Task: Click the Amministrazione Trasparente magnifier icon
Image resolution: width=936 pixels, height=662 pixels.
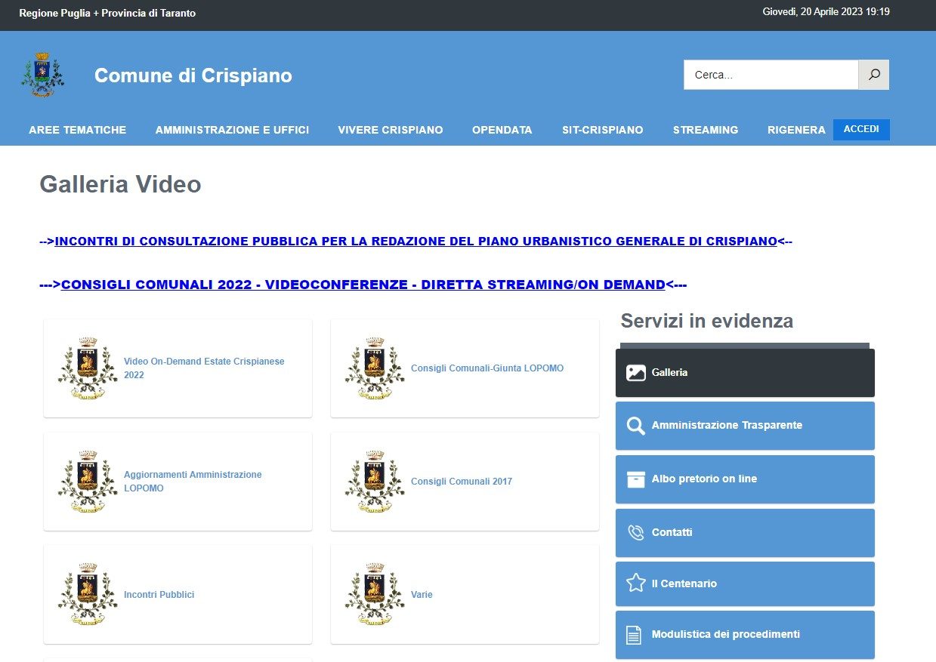Action: click(636, 426)
